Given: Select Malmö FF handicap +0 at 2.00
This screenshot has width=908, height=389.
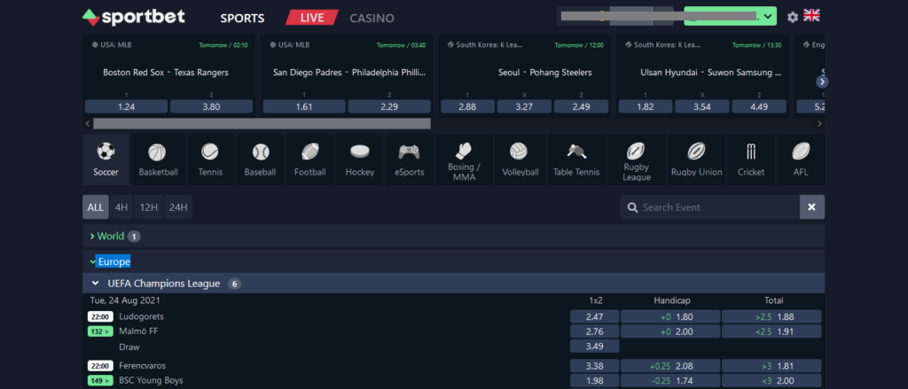Looking at the screenshot, I should [670, 331].
